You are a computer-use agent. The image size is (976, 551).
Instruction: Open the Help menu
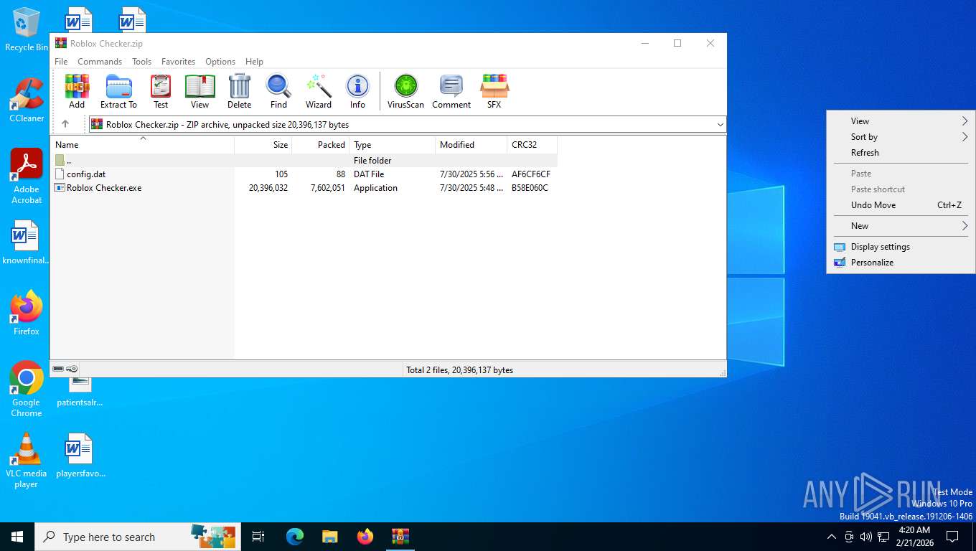(x=254, y=62)
